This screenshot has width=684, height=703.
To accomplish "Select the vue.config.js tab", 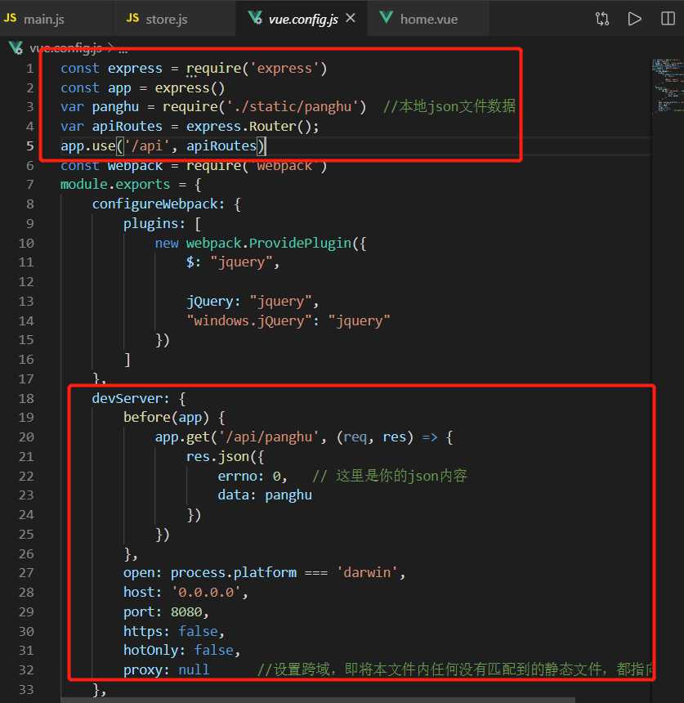I will pos(302,20).
